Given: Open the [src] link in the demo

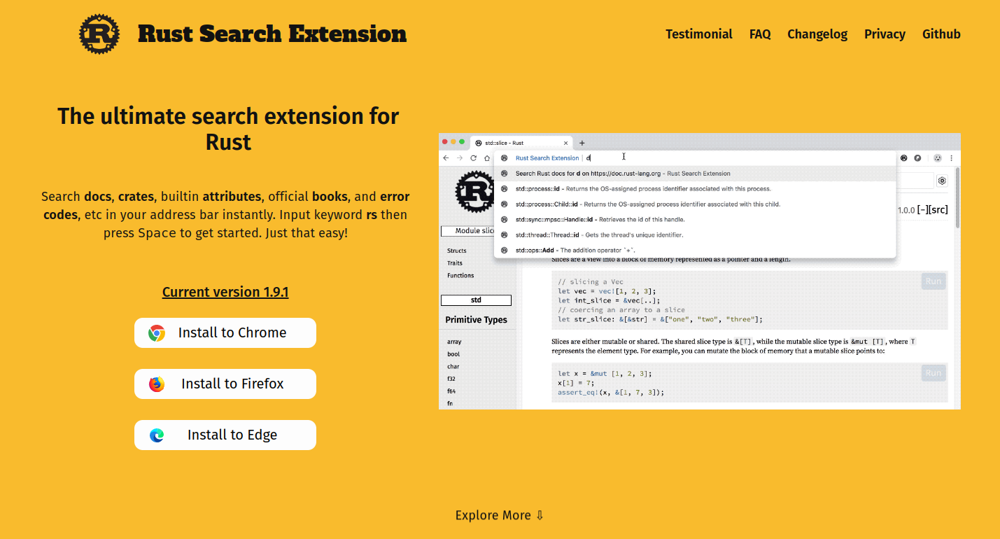Looking at the screenshot, I should [x=938, y=210].
